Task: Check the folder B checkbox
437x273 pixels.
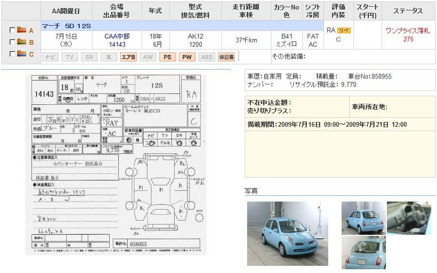Action: pyautogui.click(x=12, y=42)
